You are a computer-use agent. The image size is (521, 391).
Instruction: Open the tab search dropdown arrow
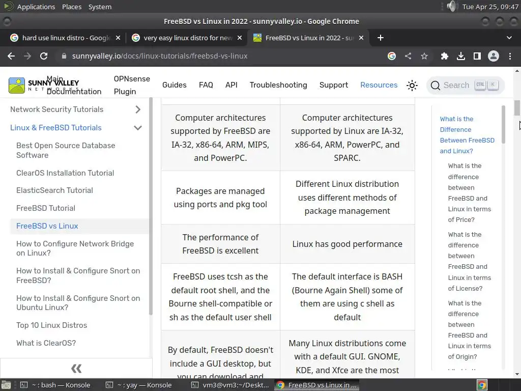coord(509,38)
